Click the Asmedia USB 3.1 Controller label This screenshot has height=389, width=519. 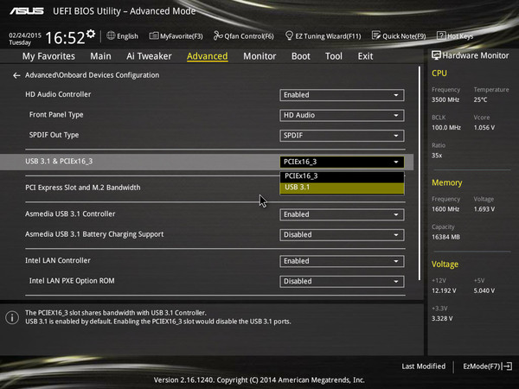tap(70, 214)
